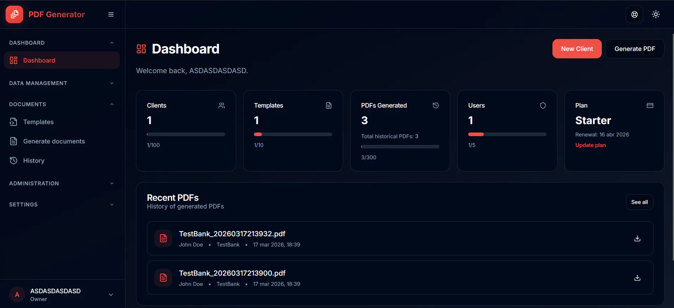Click the PDFs Generated usage progress bar
The width and height of the screenshot is (674, 308).
coord(400,147)
